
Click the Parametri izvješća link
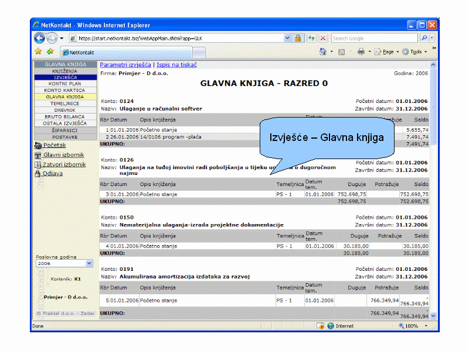[125, 64]
